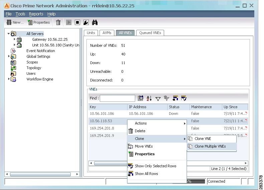Sort by the Maintenance column header
Image resolution: width=264 pixels, height=190 pixels.
pyautogui.click(x=206, y=107)
